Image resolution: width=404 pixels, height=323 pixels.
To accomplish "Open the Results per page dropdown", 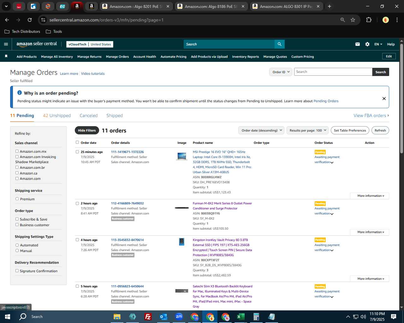I will [308, 130].
